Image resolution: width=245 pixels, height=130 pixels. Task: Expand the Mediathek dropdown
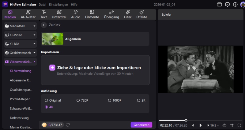[20, 26]
